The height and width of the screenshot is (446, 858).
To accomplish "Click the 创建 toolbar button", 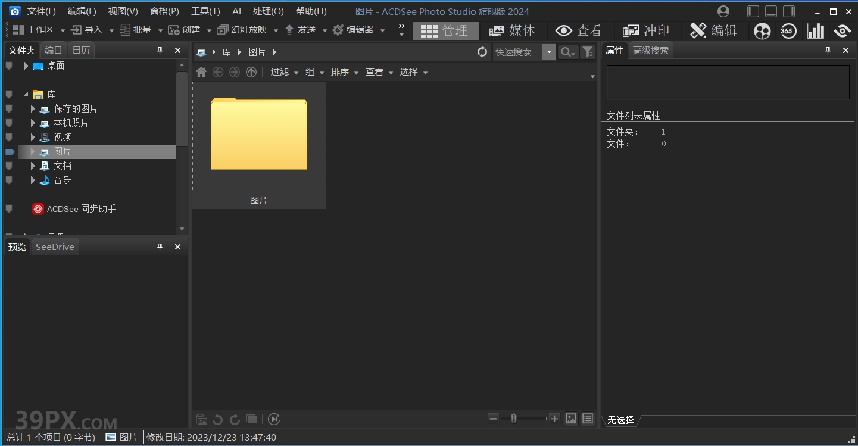I will (185, 30).
